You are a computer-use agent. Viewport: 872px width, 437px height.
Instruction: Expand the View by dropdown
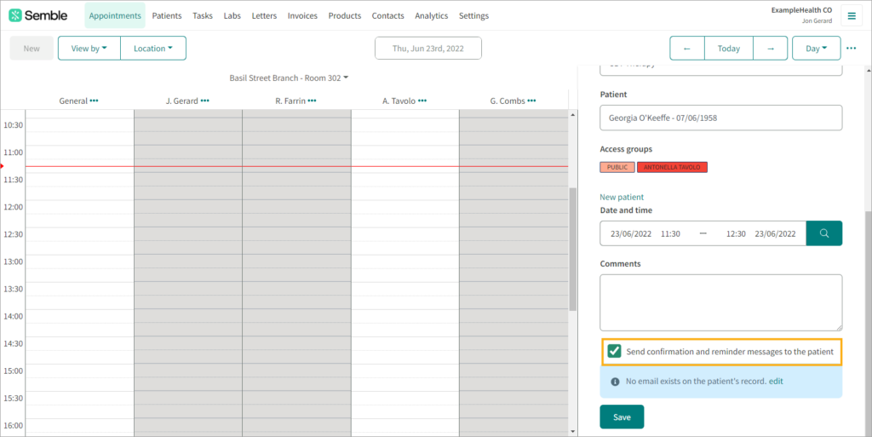coord(89,49)
